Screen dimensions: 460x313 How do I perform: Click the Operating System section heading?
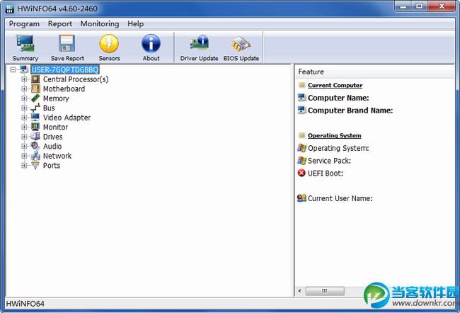click(335, 135)
